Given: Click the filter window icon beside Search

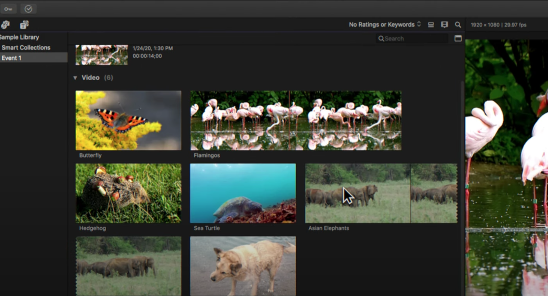Looking at the screenshot, I should [x=458, y=38].
